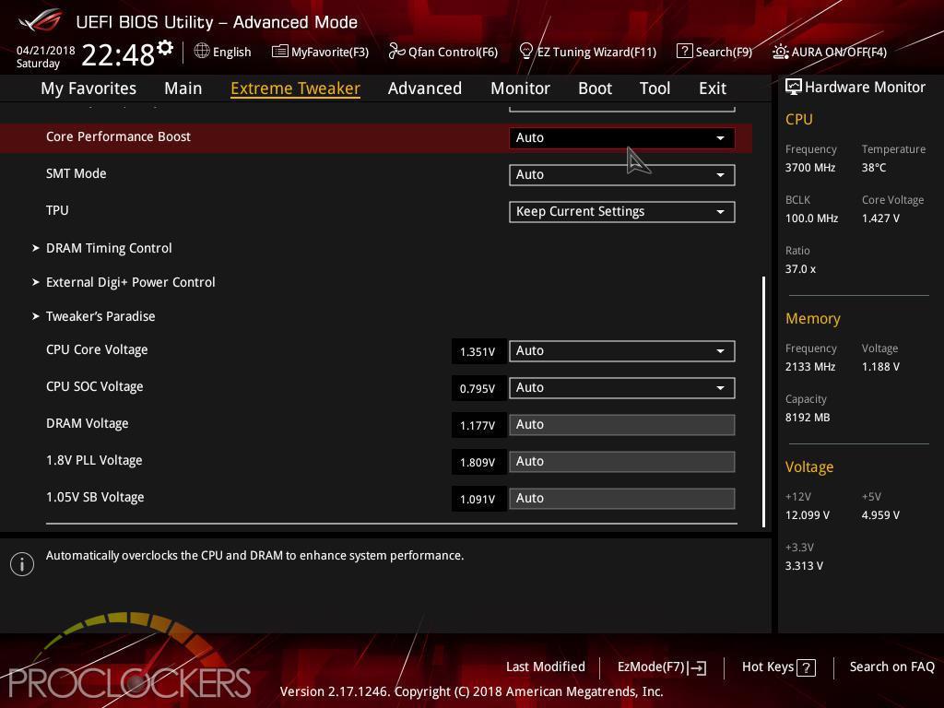Image resolution: width=944 pixels, height=708 pixels.
Task: Click the memory capacity 8192 MB value
Action: pyautogui.click(x=808, y=418)
